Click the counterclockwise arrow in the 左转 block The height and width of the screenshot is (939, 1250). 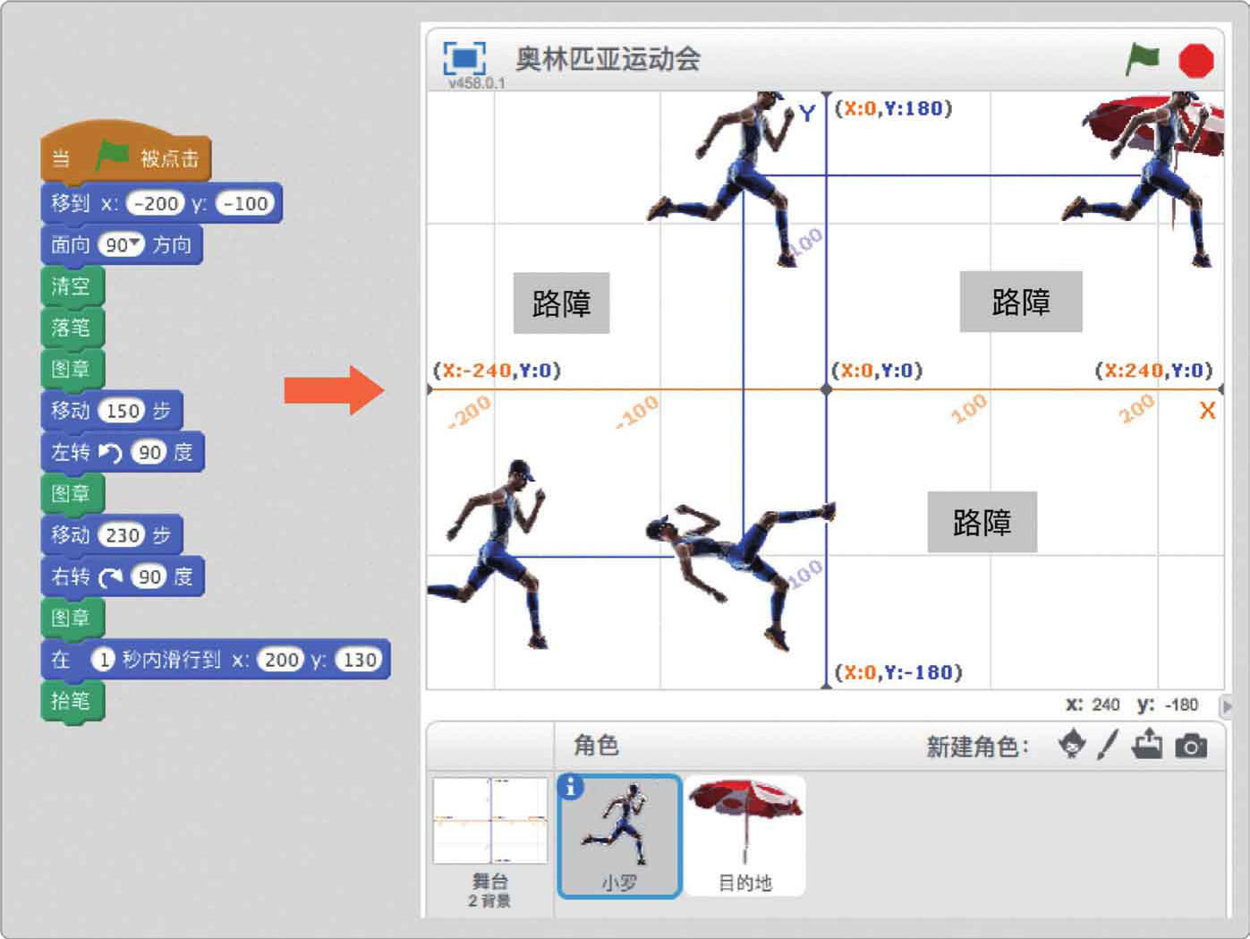point(110,453)
